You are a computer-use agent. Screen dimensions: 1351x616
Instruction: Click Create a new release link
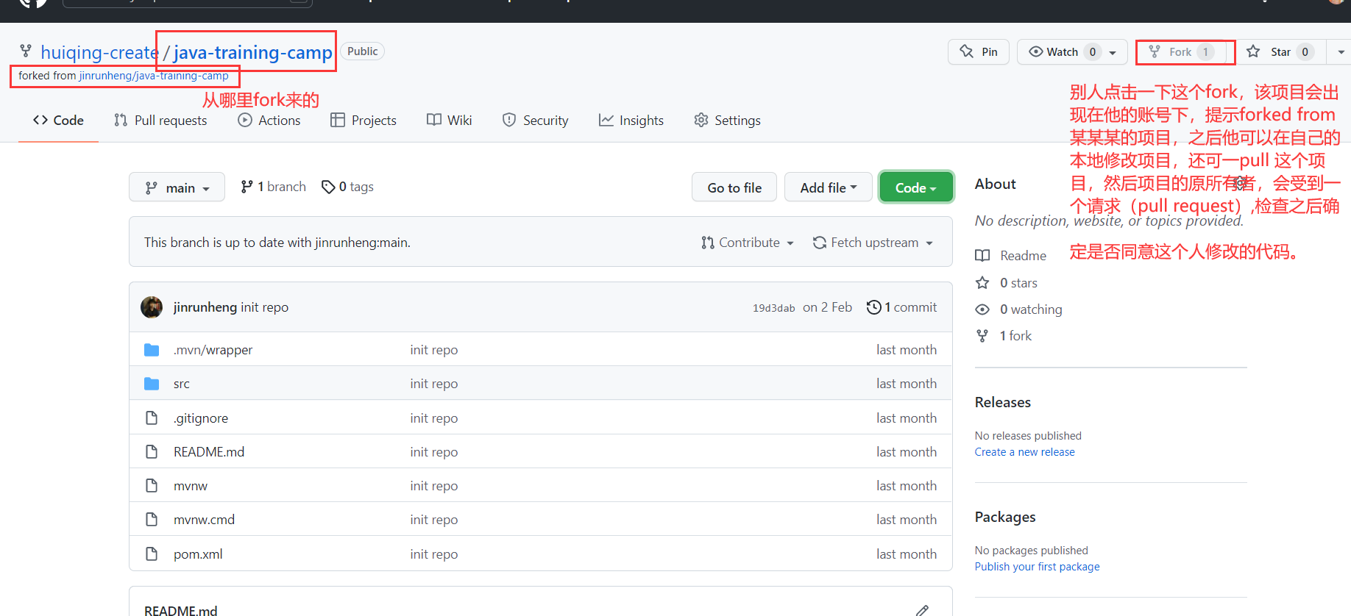(1024, 452)
